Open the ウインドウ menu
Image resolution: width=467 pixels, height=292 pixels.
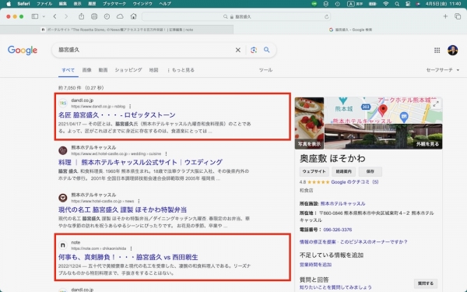(142, 4)
